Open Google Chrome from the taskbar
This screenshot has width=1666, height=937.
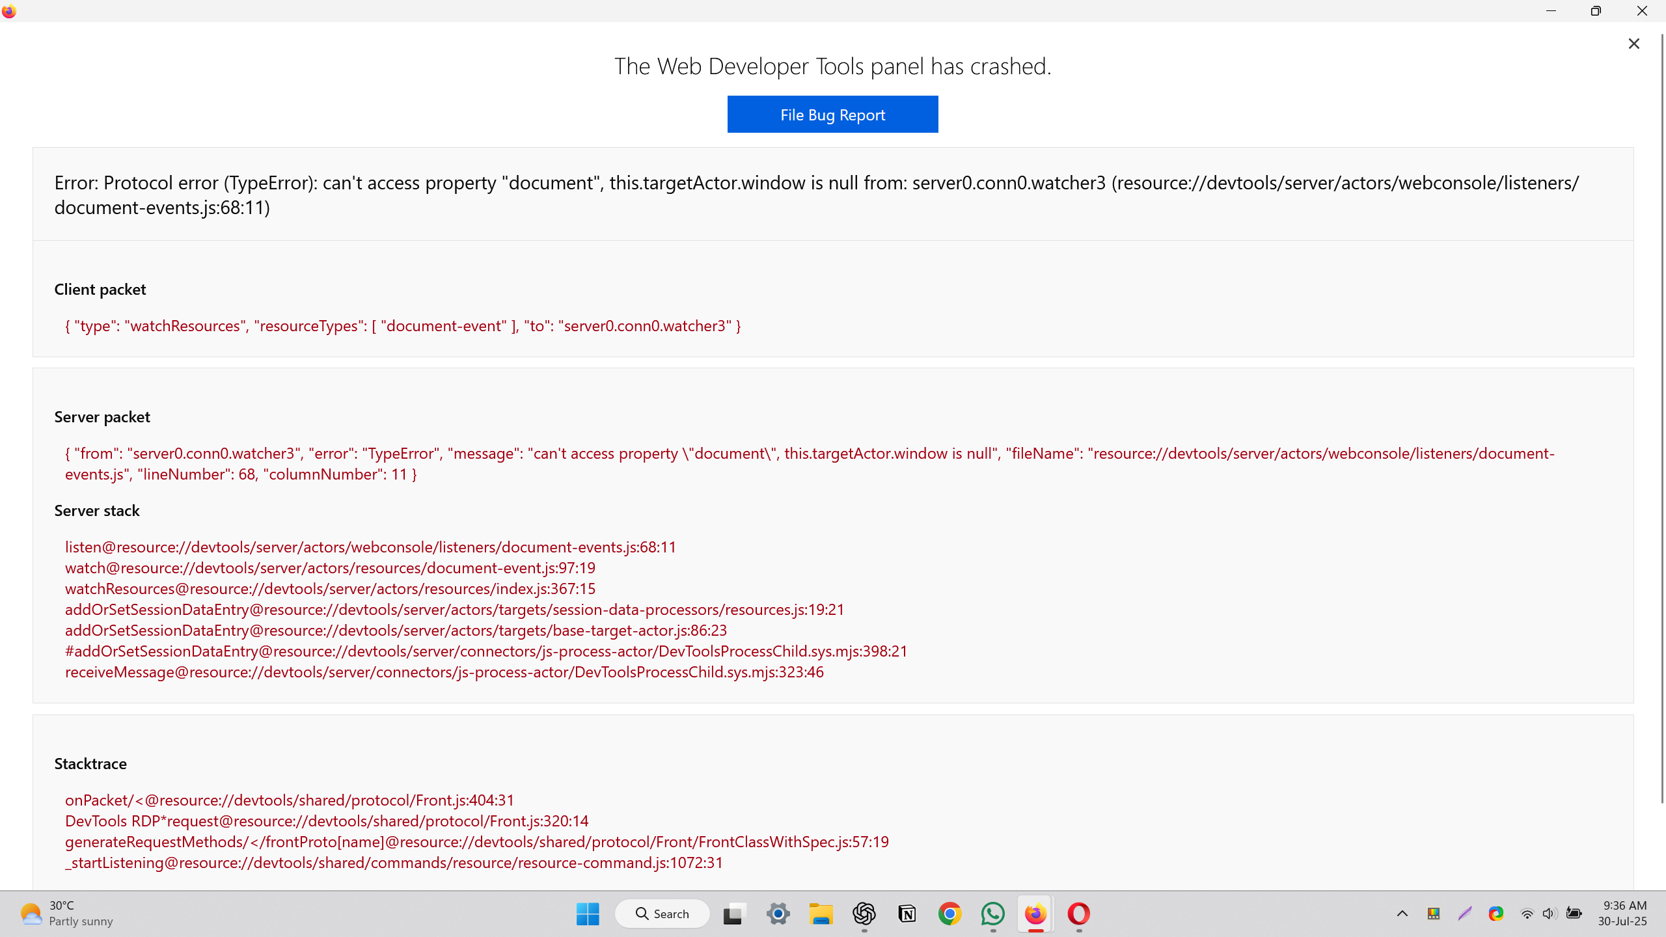tap(949, 914)
